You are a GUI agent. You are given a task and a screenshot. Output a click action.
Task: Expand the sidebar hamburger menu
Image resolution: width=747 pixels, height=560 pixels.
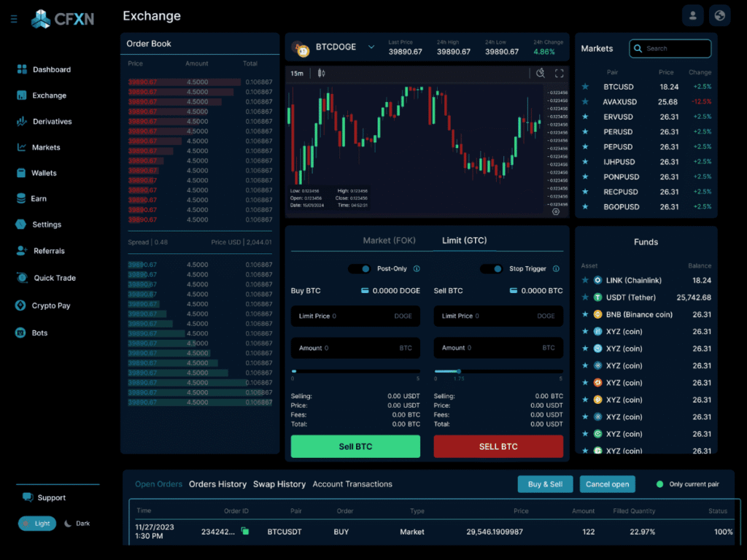coord(13,19)
